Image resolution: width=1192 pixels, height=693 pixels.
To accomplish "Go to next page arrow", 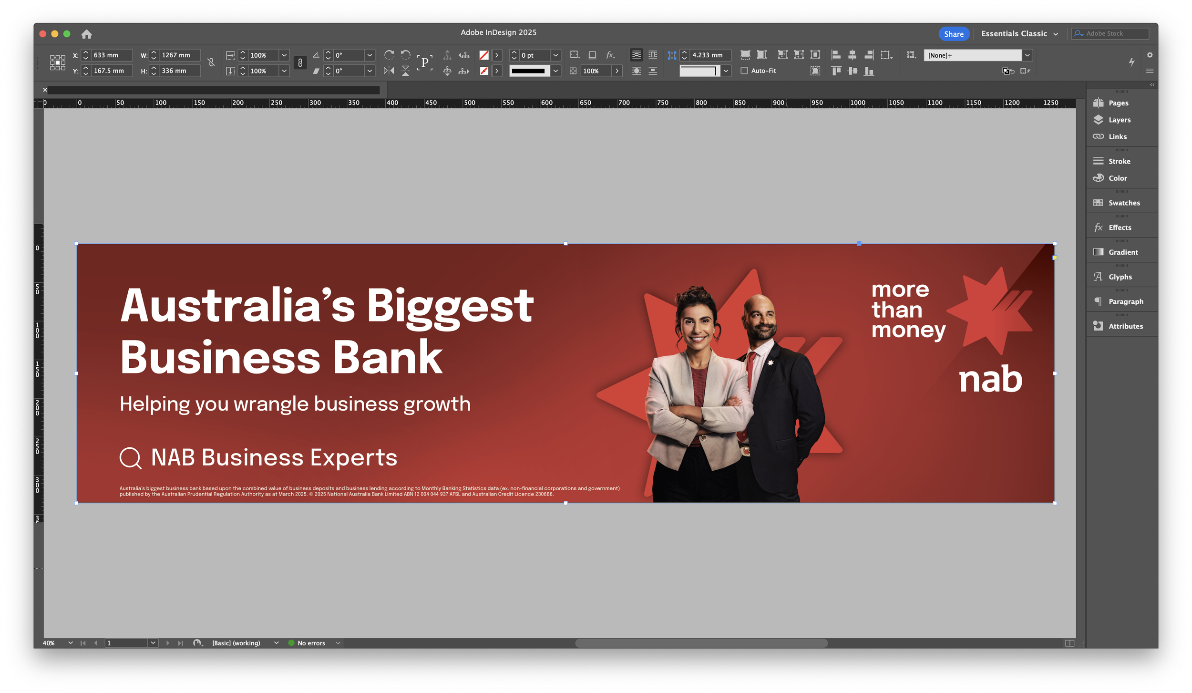I will (168, 643).
